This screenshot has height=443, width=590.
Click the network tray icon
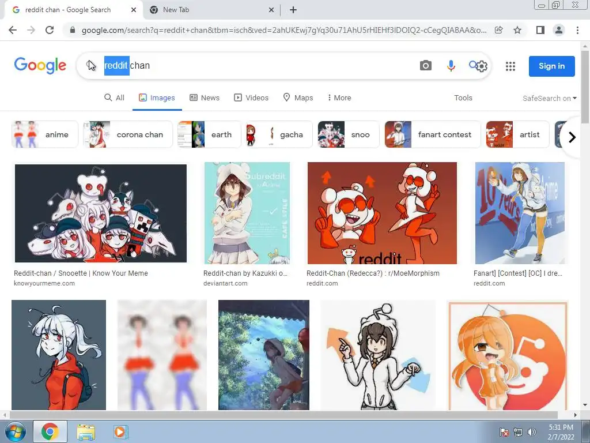pos(518,432)
